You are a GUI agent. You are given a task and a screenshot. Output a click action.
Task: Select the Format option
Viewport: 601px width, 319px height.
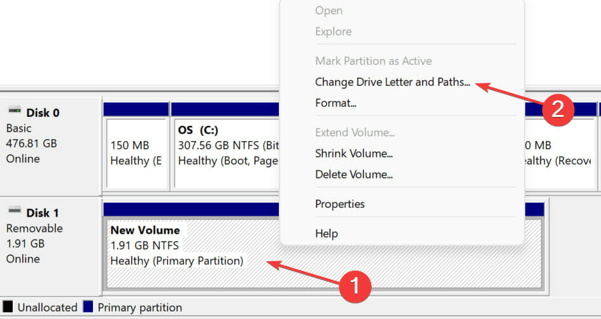pyautogui.click(x=336, y=102)
